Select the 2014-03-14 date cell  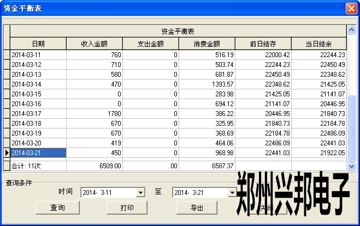coord(38,84)
